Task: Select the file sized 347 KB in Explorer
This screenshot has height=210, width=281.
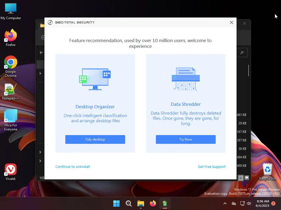Action: 241,132
